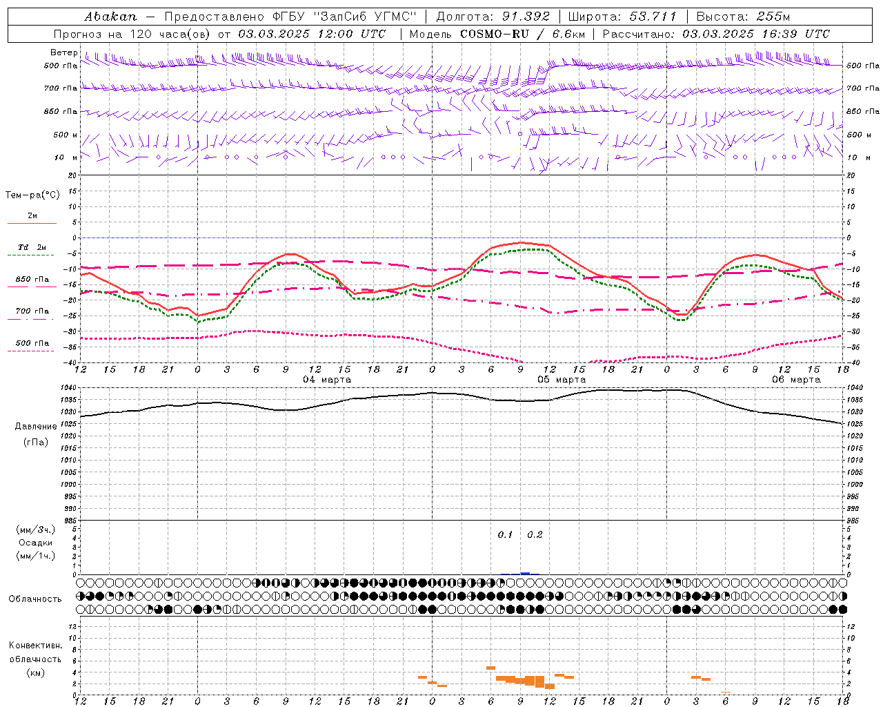Click the Облачность row label
Image resolution: width=883 pixels, height=707 pixels.
(35, 599)
